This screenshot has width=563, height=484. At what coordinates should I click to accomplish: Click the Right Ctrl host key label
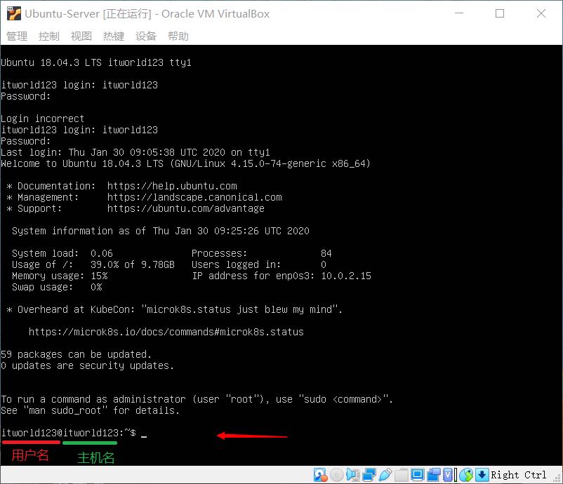[518, 475]
